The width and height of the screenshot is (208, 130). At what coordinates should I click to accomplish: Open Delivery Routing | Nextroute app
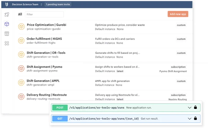pos(46,95)
